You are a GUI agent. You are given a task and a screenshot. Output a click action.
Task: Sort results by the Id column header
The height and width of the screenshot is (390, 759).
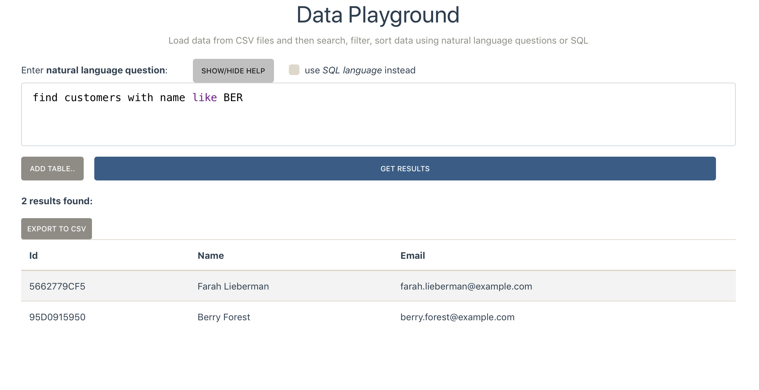[33, 255]
